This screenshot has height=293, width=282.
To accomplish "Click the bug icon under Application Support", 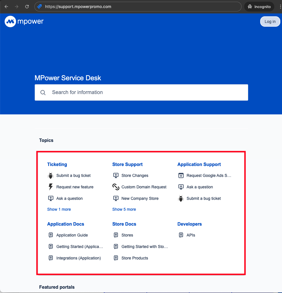I will (181, 198).
